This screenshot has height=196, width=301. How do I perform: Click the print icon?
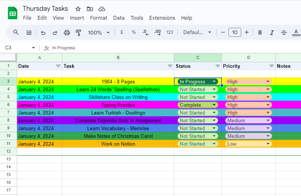click(x=67, y=33)
